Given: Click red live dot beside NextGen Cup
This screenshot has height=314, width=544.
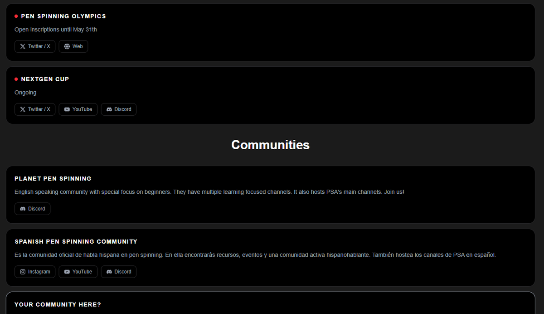Looking at the screenshot, I should coord(16,79).
